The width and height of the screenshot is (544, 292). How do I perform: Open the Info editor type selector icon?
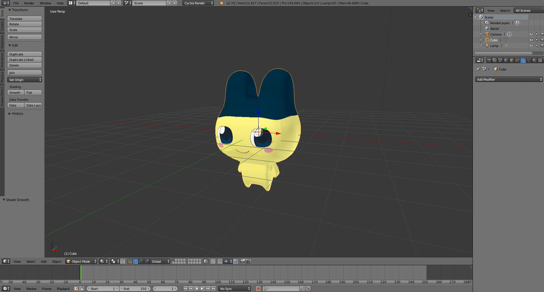click(x=6, y=3)
